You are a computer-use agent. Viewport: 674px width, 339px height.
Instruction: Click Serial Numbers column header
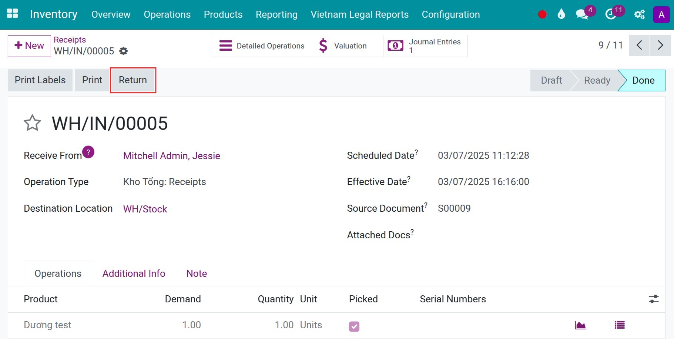[453, 299]
